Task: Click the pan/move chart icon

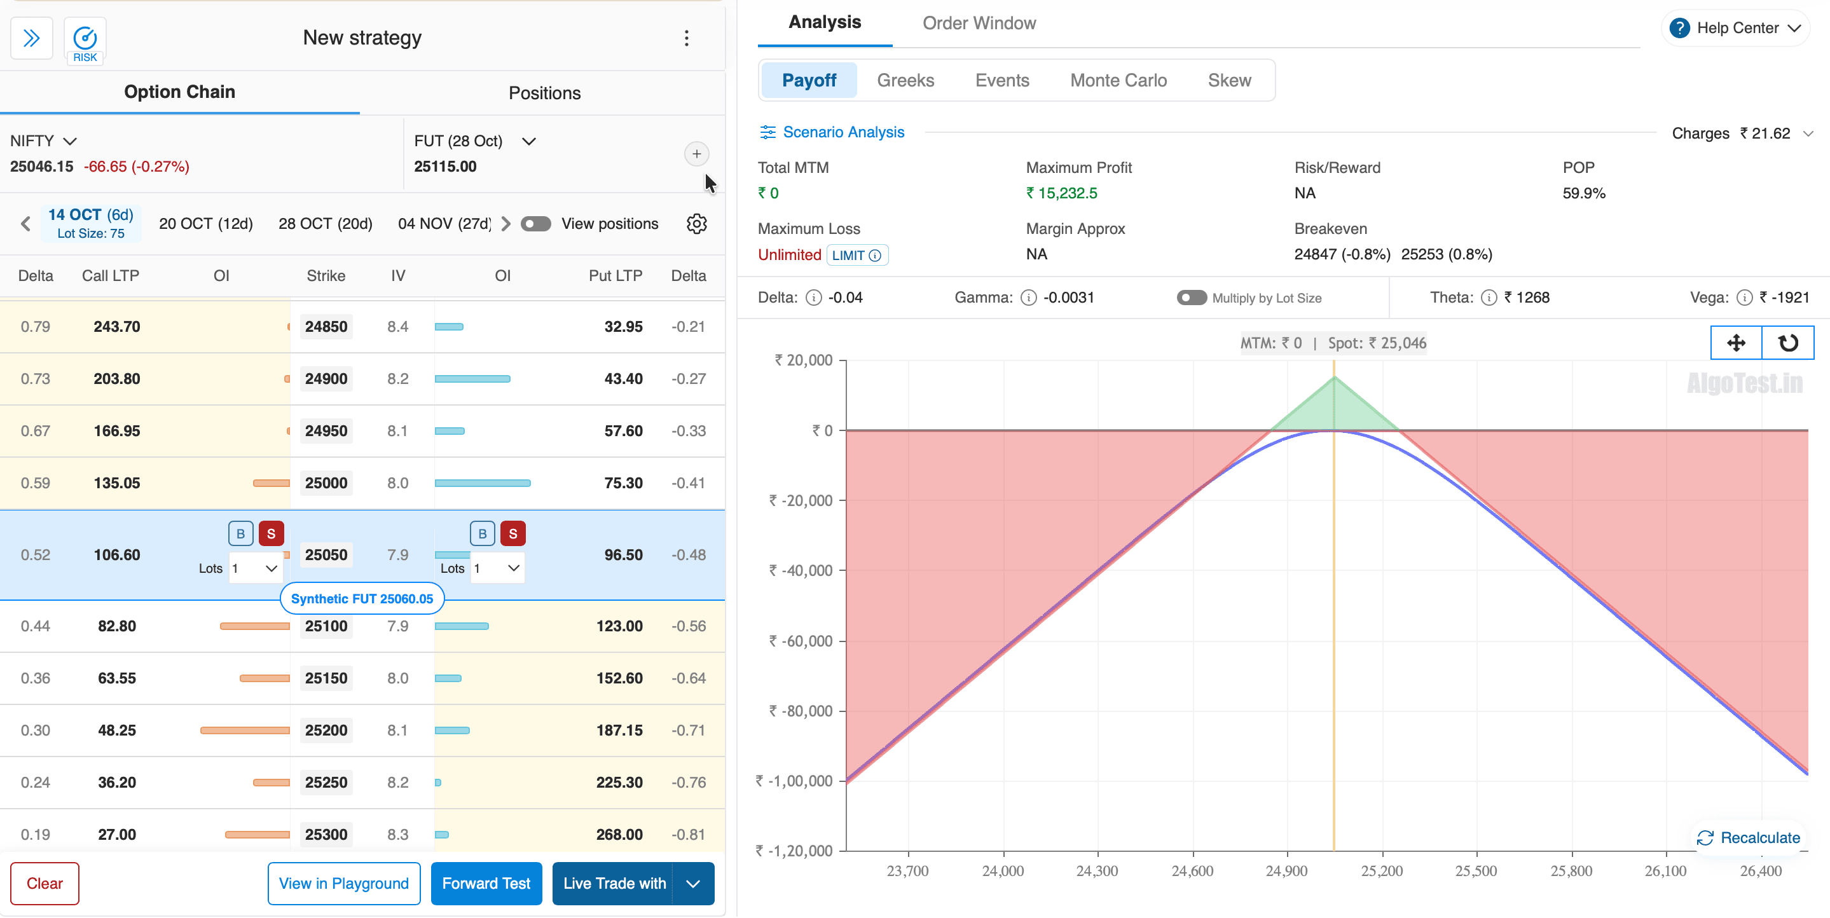Action: point(1735,343)
